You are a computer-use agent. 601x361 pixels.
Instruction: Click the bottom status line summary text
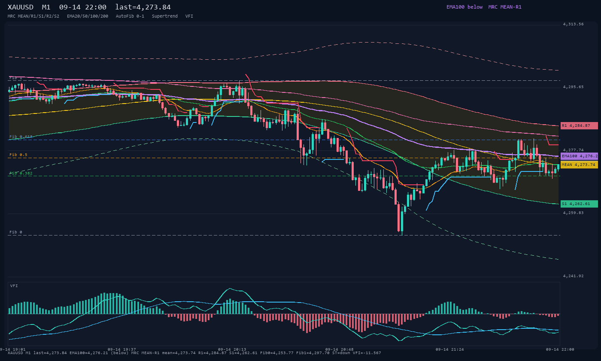tap(194, 353)
